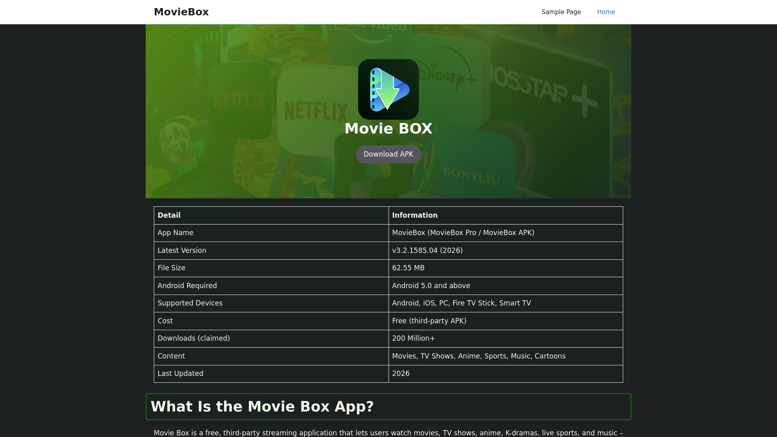The image size is (777, 437).
Task: Open the Sample Page menu item
Action: pos(561,12)
